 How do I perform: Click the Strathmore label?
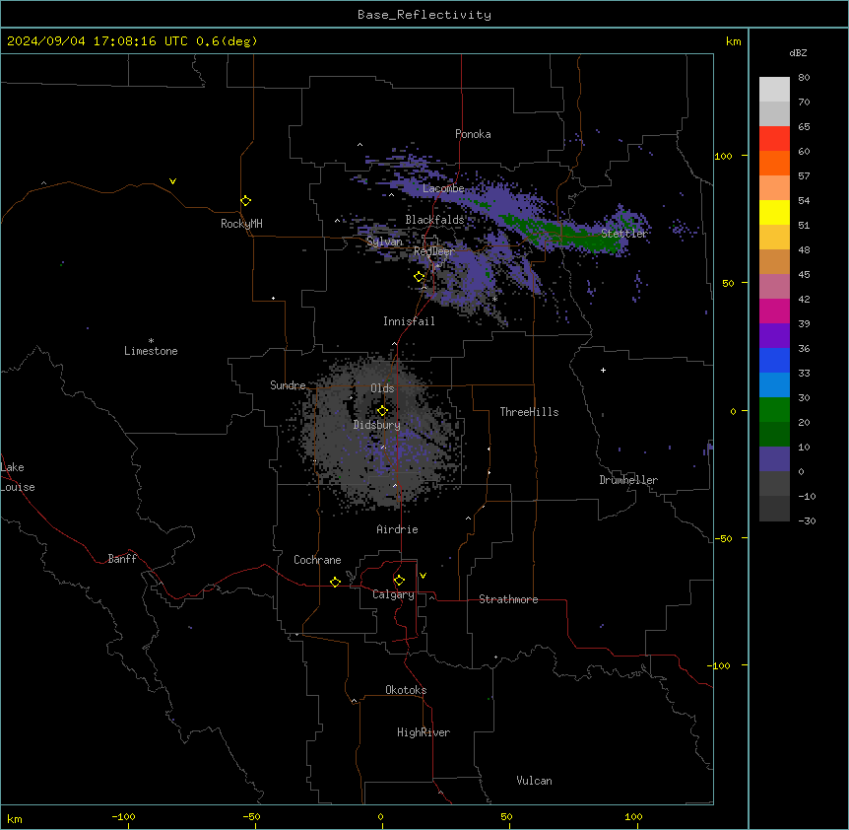coord(508,599)
